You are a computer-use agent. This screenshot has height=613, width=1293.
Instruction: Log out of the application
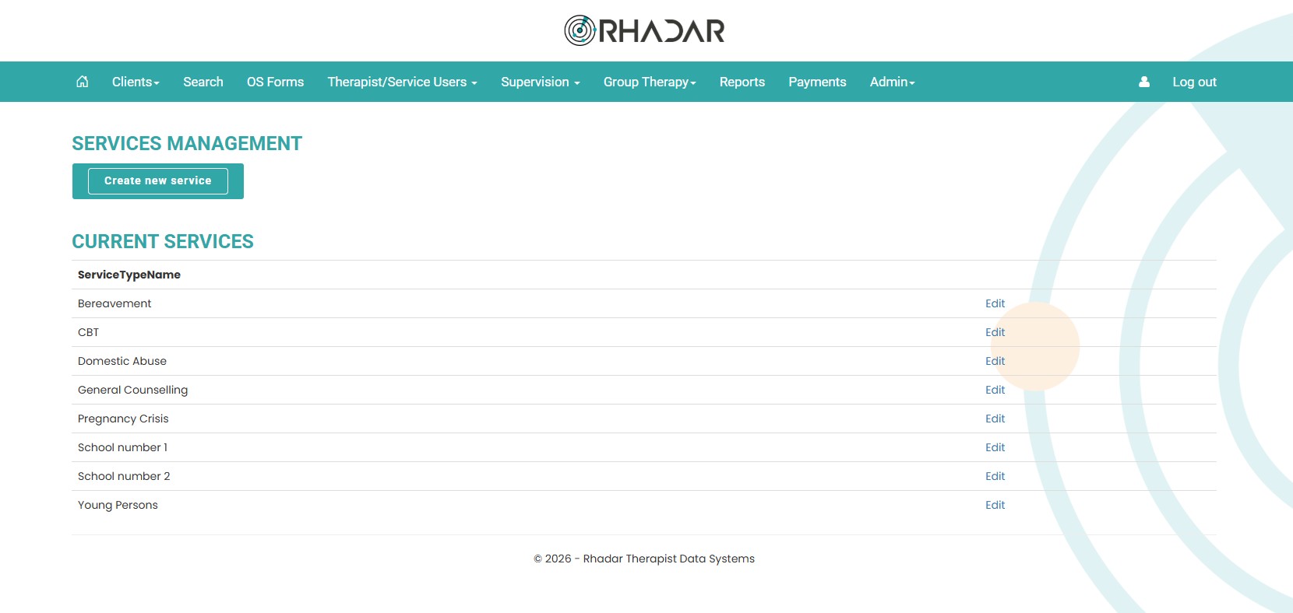pos(1194,82)
